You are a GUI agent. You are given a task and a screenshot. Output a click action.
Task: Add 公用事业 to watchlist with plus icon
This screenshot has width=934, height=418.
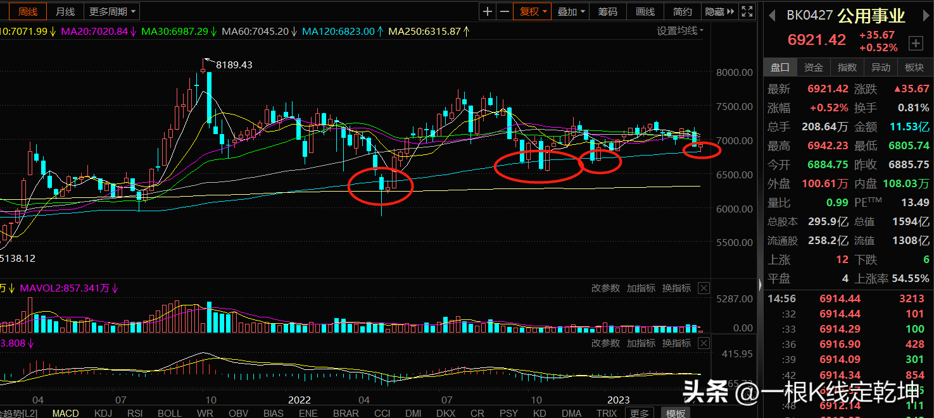[916, 43]
